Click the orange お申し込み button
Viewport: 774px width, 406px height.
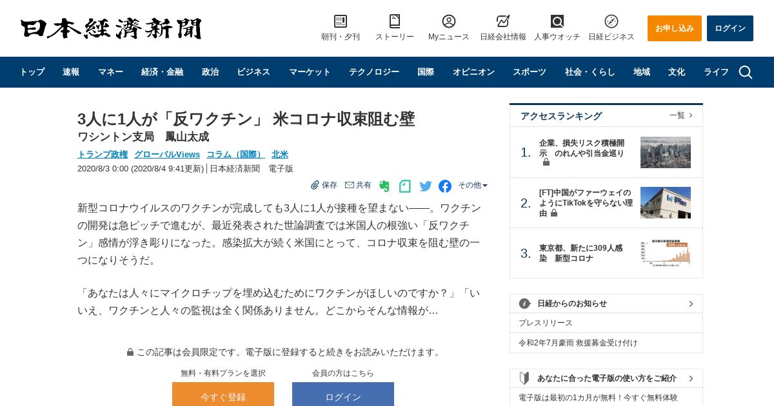coord(675,28)
